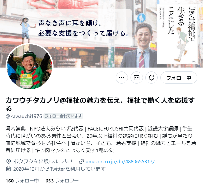Open the circular profile picture
Screen dimensions: 204x187
(29, 66)
